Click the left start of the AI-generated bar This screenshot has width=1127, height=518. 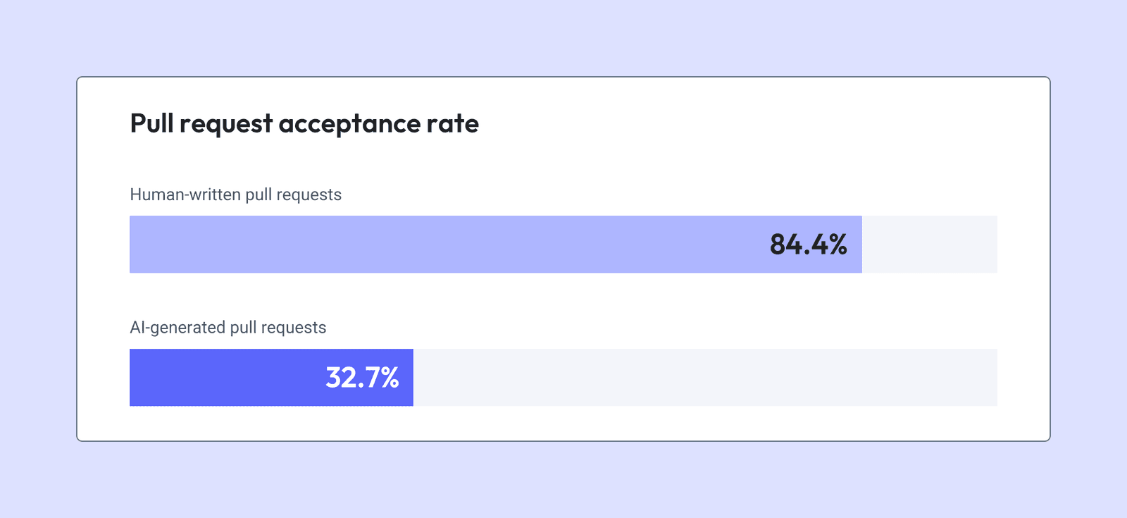134,378
